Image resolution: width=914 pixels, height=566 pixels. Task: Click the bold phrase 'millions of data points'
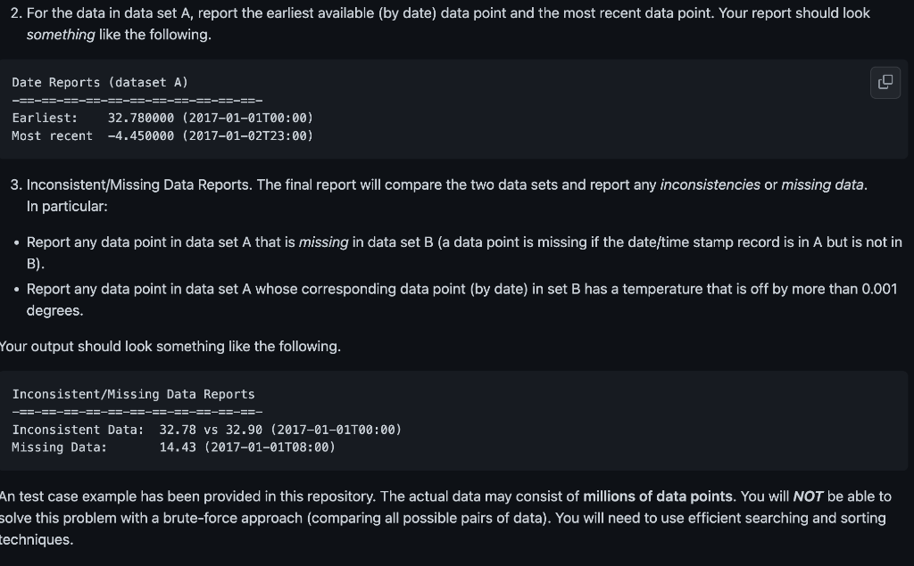(658, 496)
